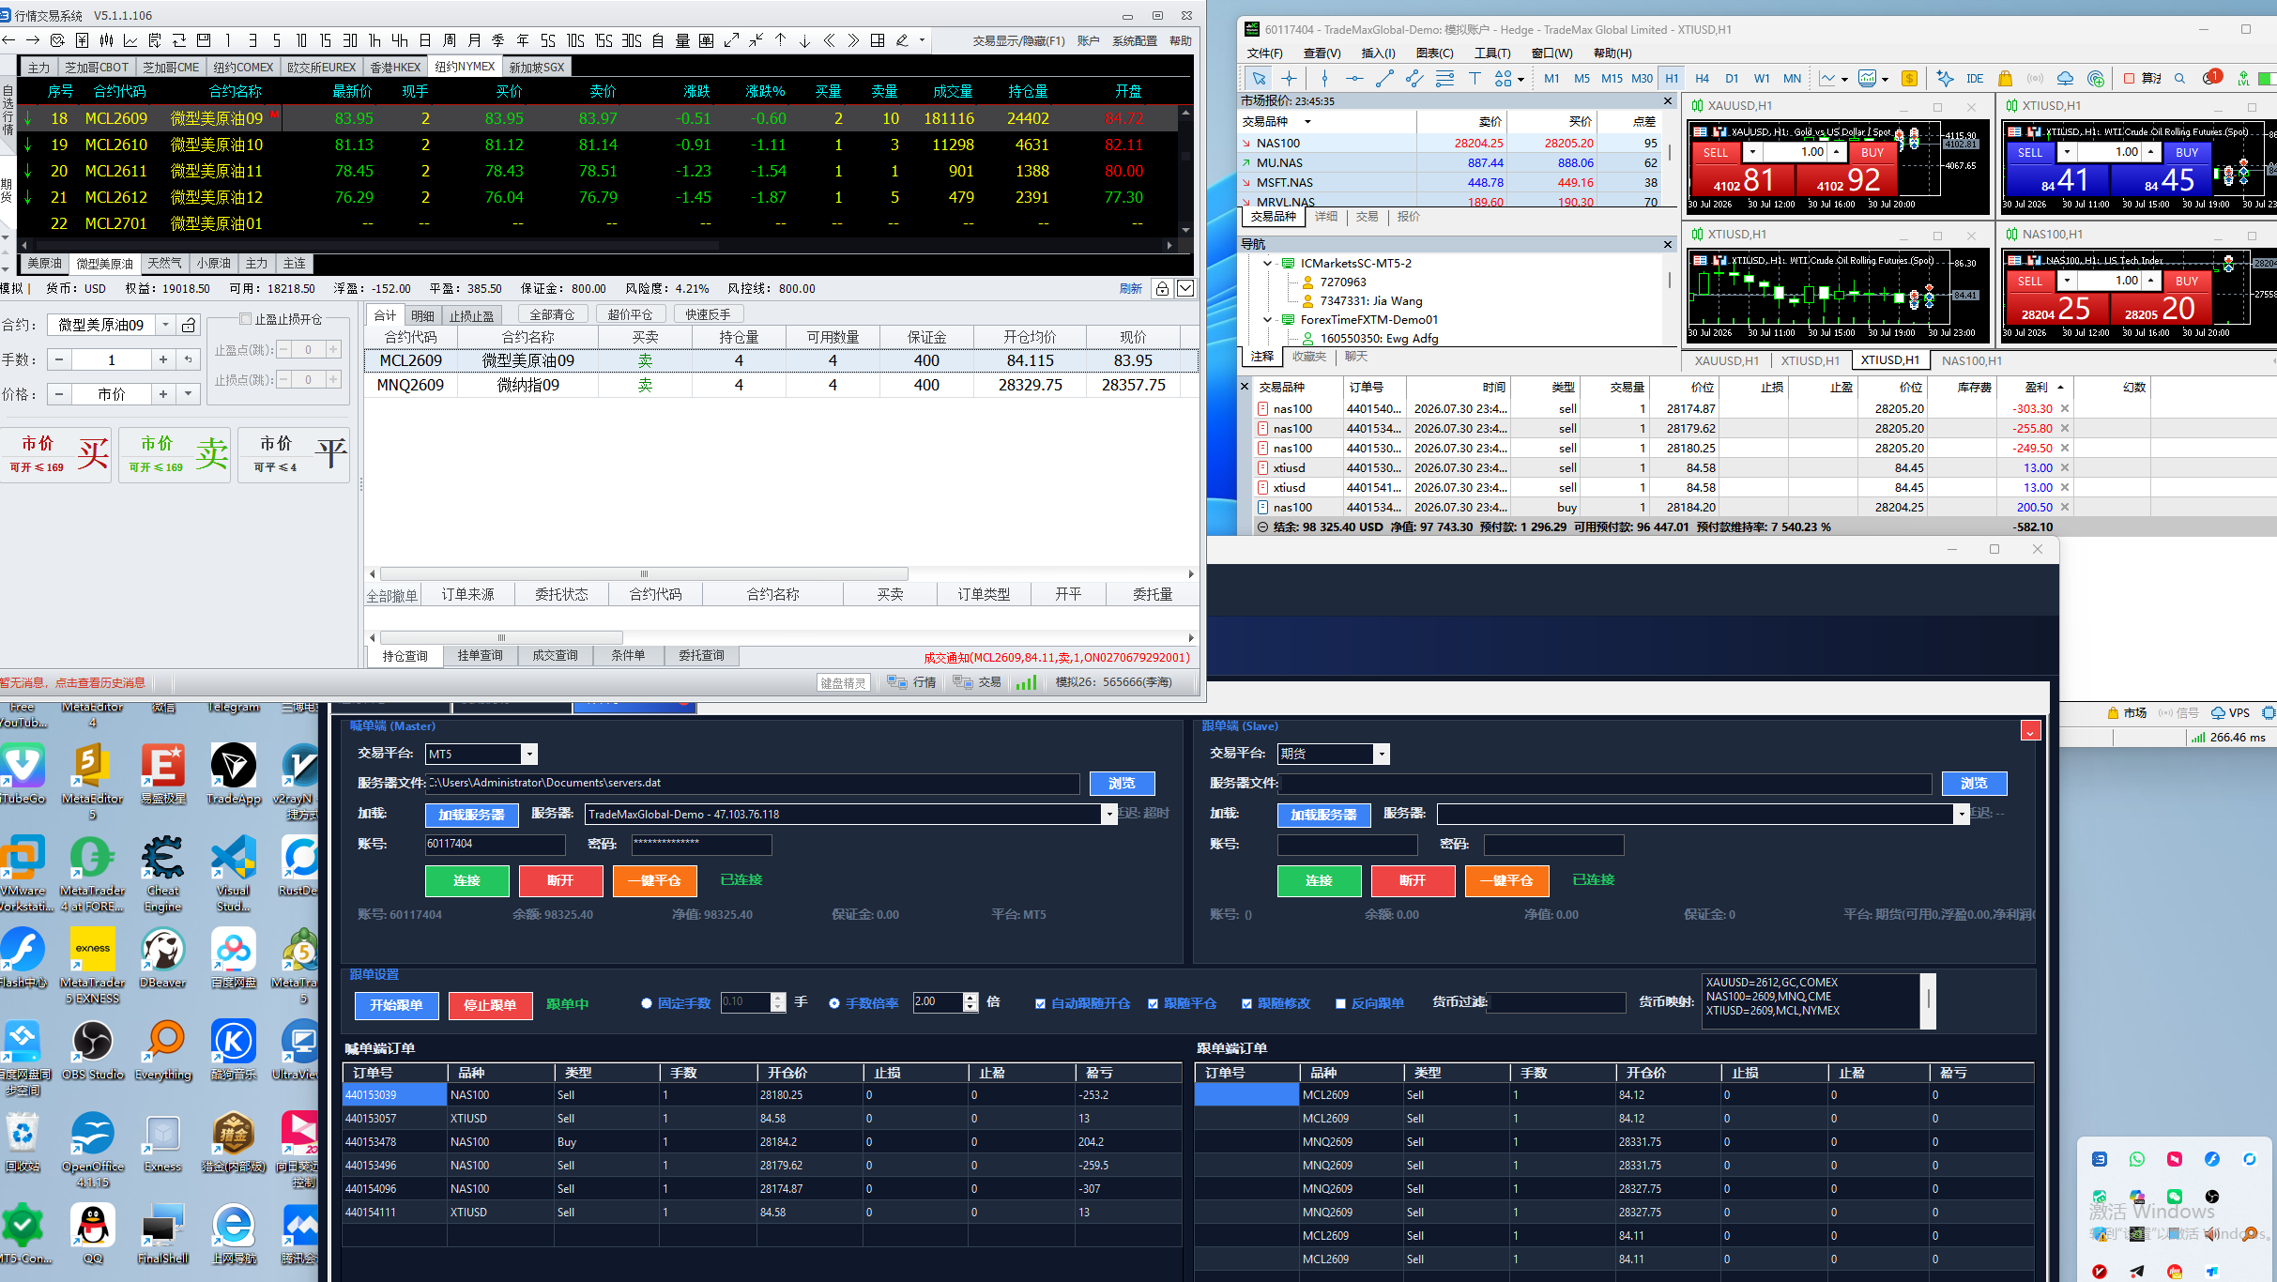The image size is (2277, 1282).
Task: Select the cursor arrow tool in MT5
Action: click(1259, 79)
